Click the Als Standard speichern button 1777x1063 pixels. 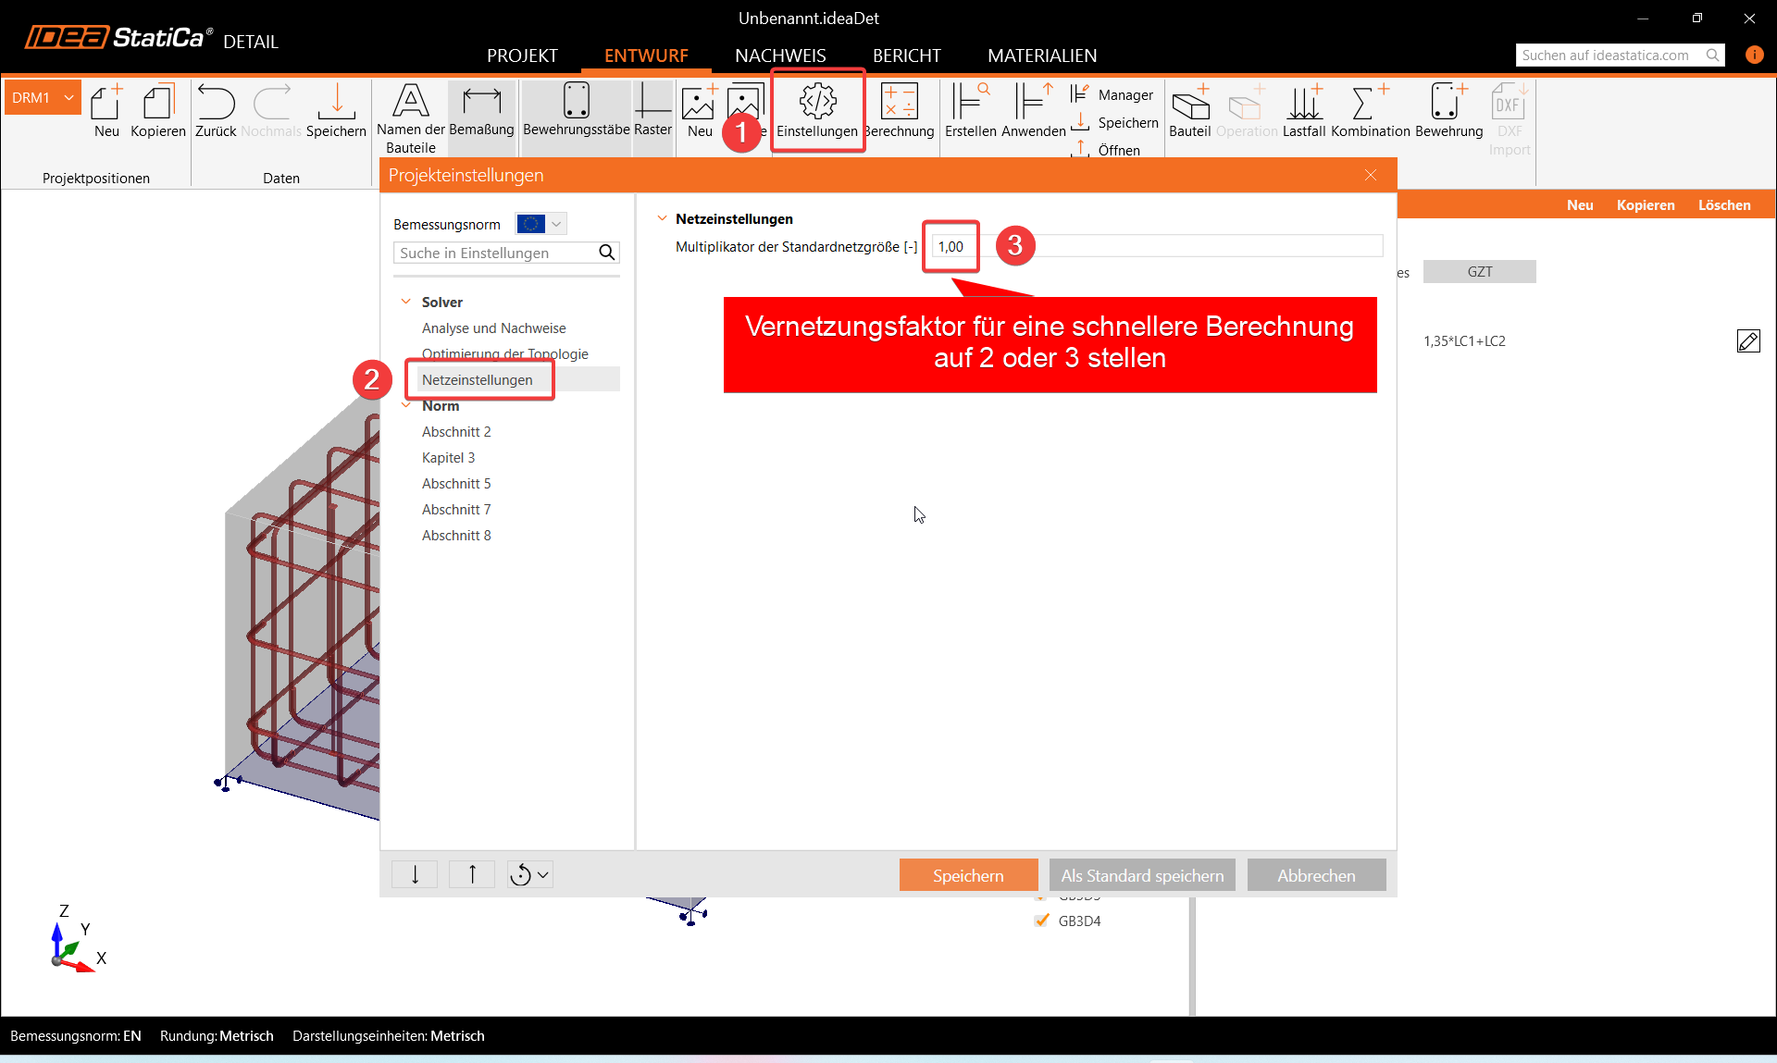(1141, 875)
